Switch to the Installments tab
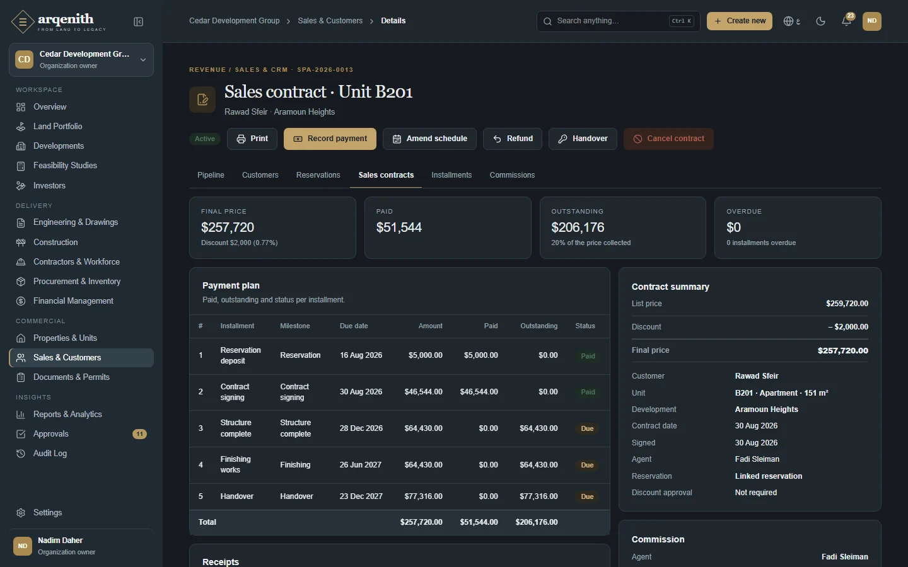 (x=451, y=175)
